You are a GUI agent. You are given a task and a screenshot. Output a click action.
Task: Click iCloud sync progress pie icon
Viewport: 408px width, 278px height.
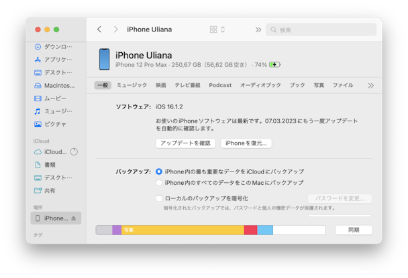[x=74, y=152]
